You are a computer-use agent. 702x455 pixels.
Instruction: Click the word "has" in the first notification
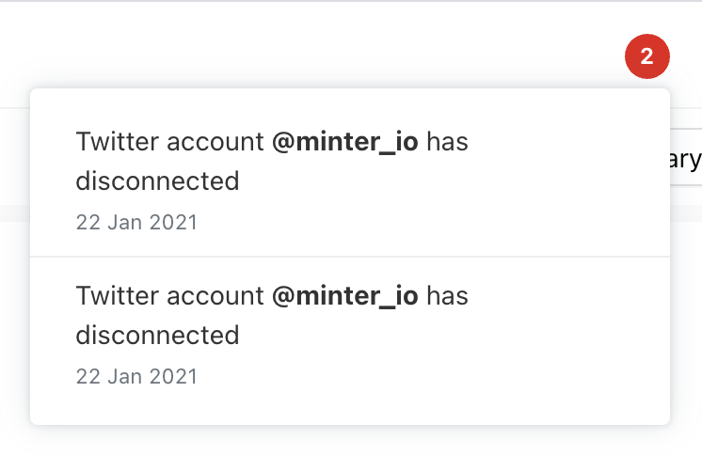[447, 142]
